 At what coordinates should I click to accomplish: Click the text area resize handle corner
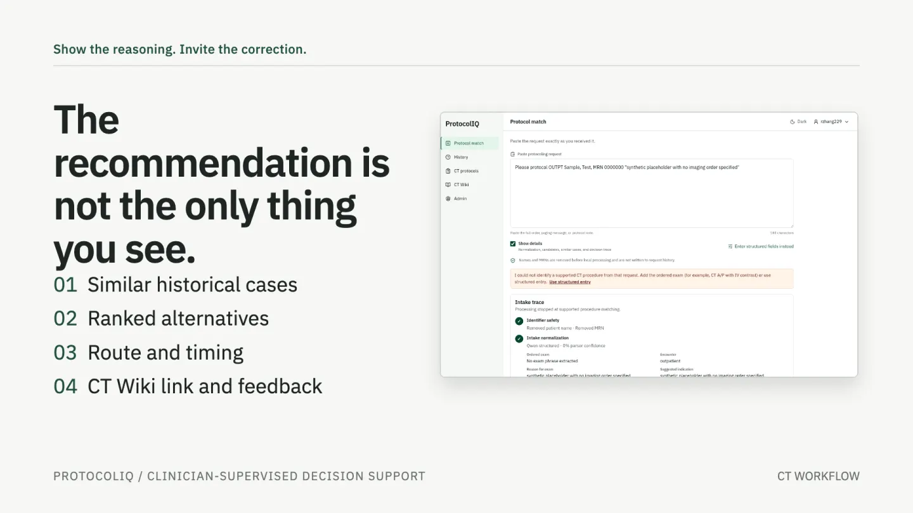click(x=791, y=225)
